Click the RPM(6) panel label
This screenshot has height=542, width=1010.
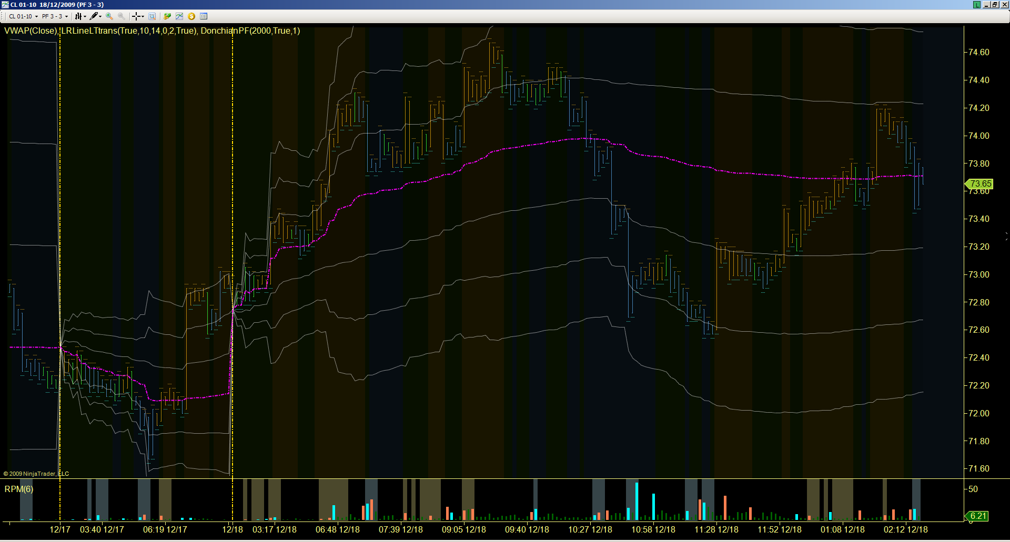[x=19, y=489]
